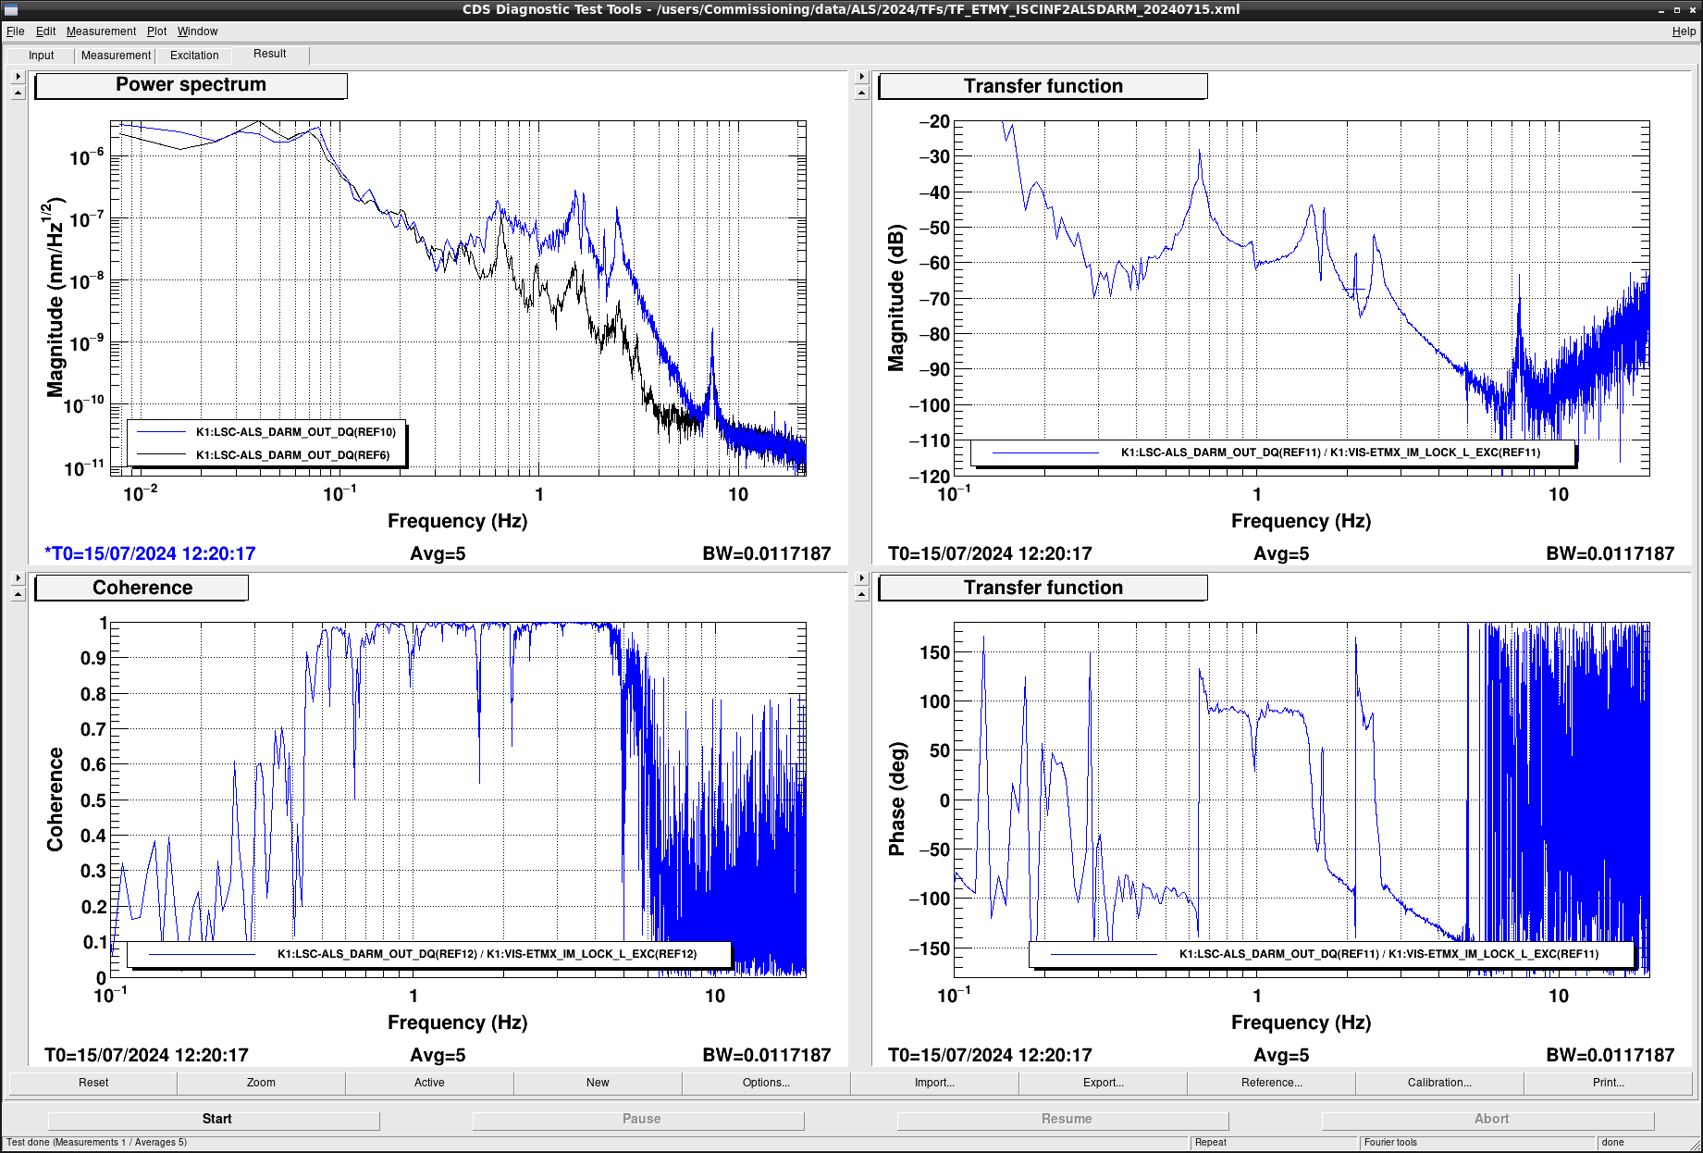This screenshot has width=1703, height=1153.
Task: Click right-arrow icon beside top Transfer function plot
Action: pos(861,77)
